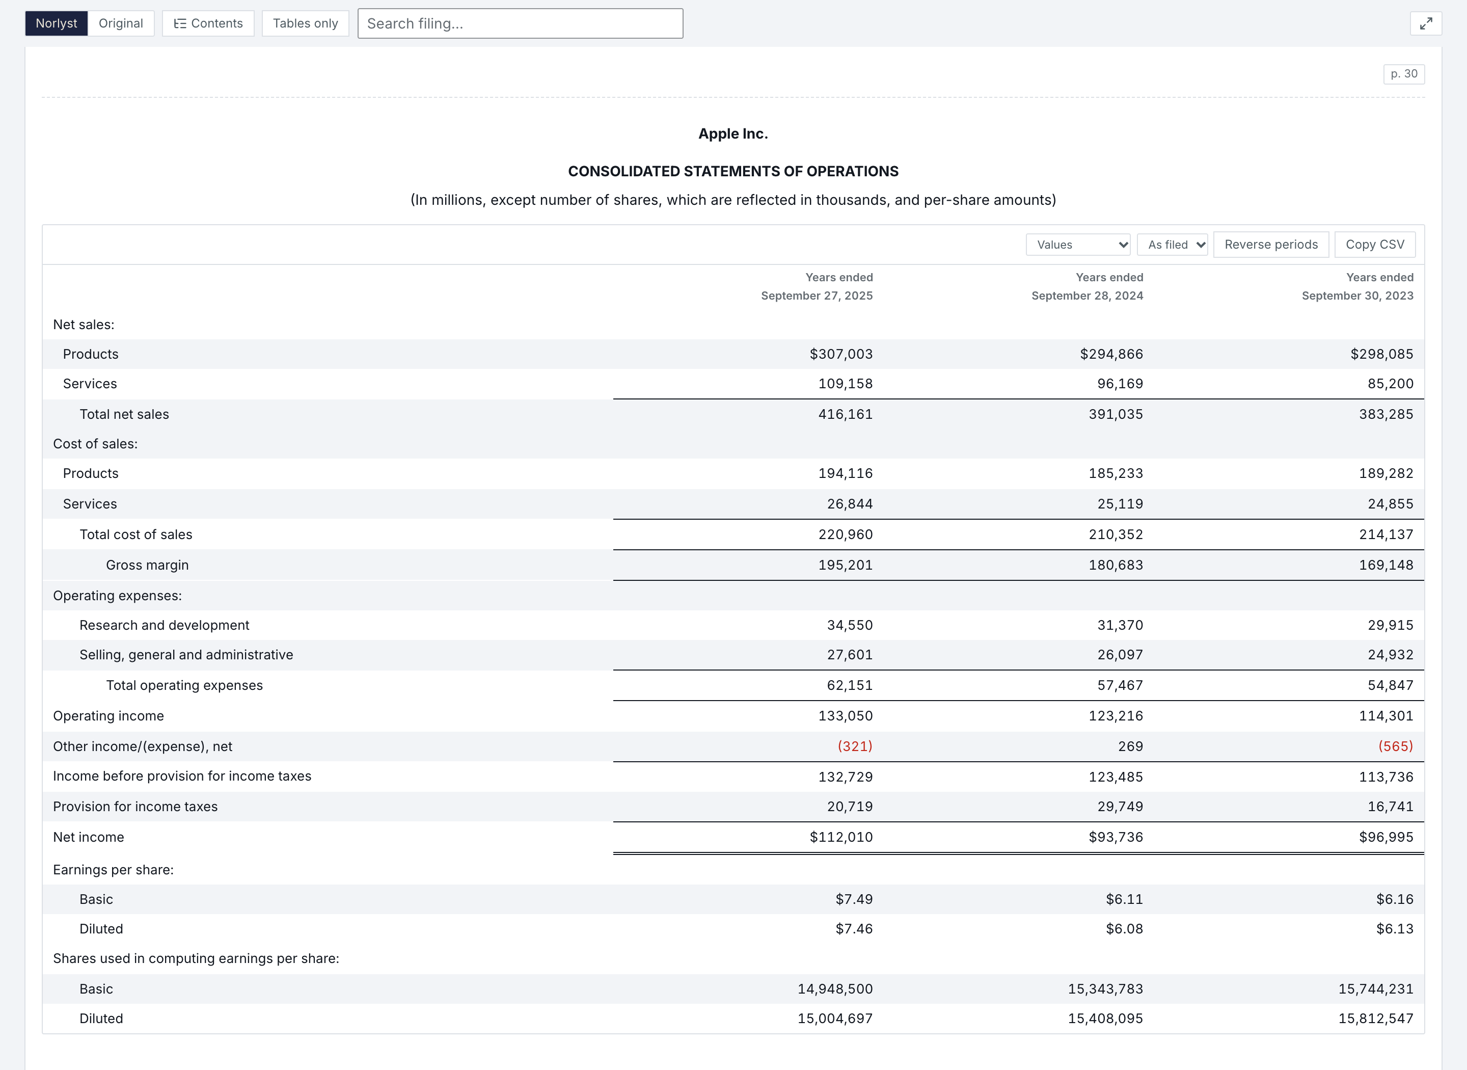Image resolution: width=1467 pixels, height=1070 pixels.
Task: Click the Provision for income taxes label
Action: pos(135,807)
